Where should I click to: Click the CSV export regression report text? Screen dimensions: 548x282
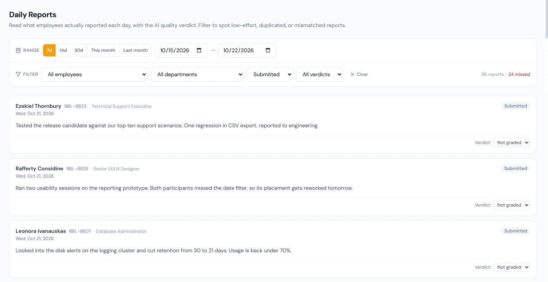167,125
